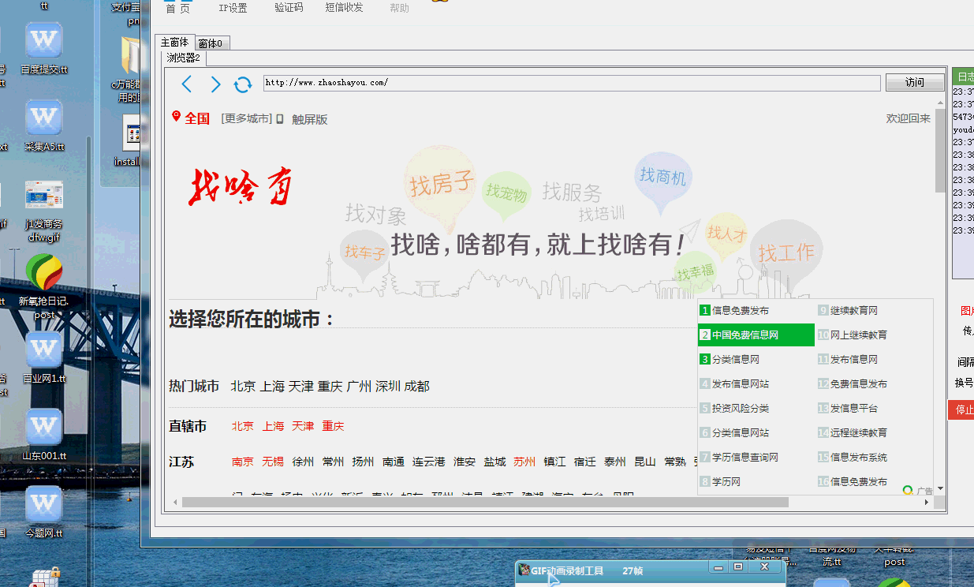The image size is (974, 587).
Task: Select the 浏览器2 tab
Action: [184, 58]
